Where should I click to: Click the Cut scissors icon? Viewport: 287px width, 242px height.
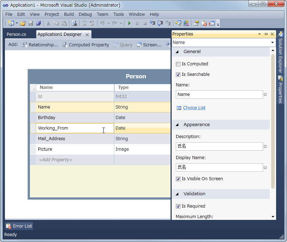48,23
